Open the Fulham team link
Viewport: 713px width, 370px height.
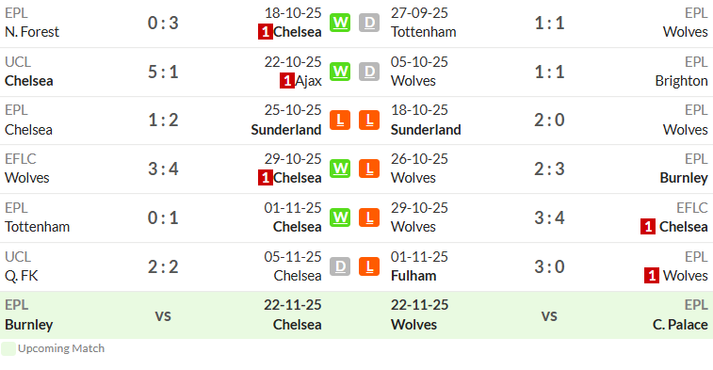tap(413, 276)
